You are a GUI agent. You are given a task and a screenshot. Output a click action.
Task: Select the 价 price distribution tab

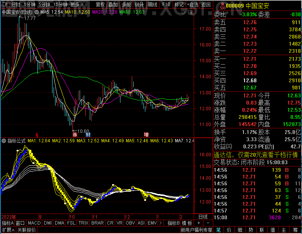point(229,230)
